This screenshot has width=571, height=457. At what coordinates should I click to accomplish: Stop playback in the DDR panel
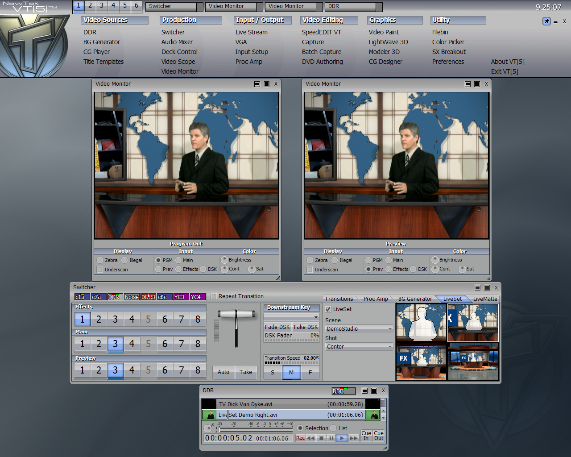click(x=321, y=438)
